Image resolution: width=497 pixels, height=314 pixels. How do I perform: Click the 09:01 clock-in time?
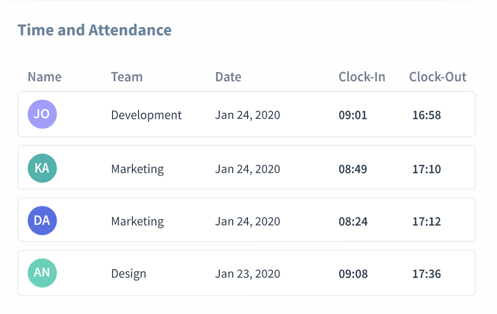(353, 115)
